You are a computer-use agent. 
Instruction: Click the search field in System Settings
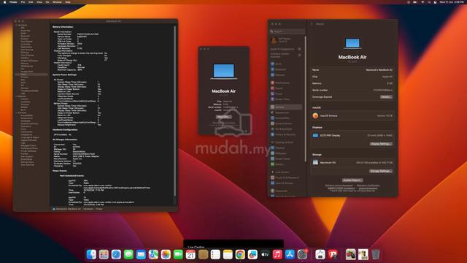point(287,31)
